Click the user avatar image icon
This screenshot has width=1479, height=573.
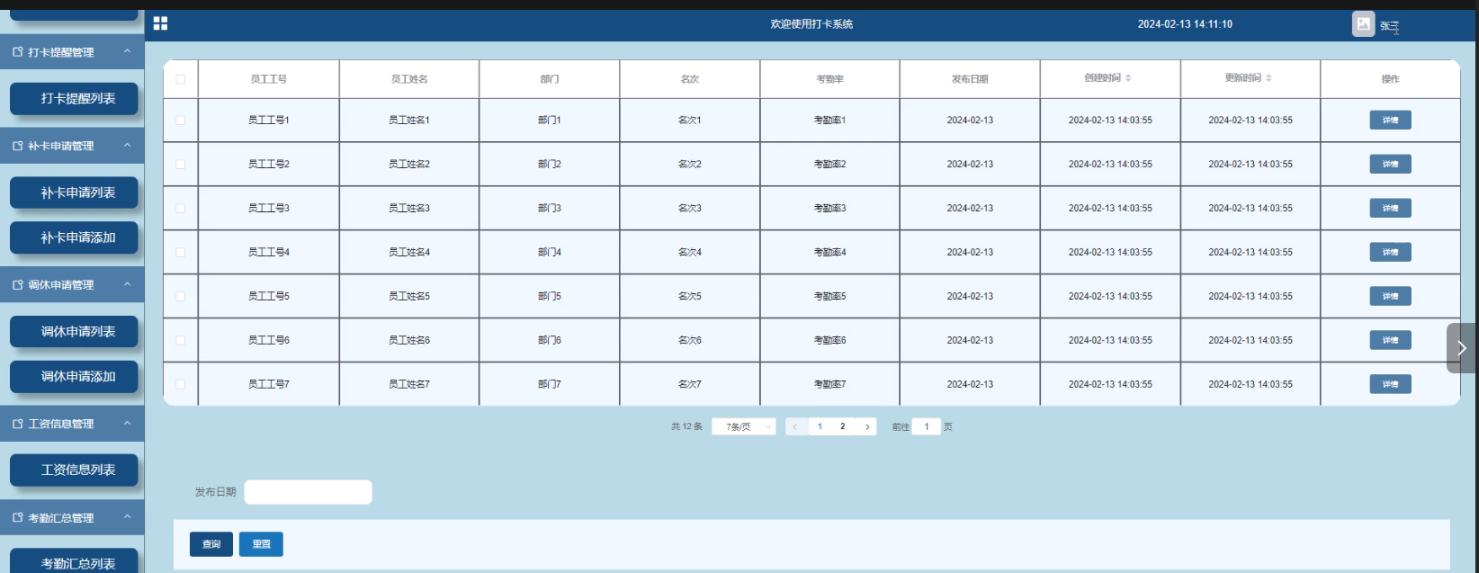pos(1363,24)
